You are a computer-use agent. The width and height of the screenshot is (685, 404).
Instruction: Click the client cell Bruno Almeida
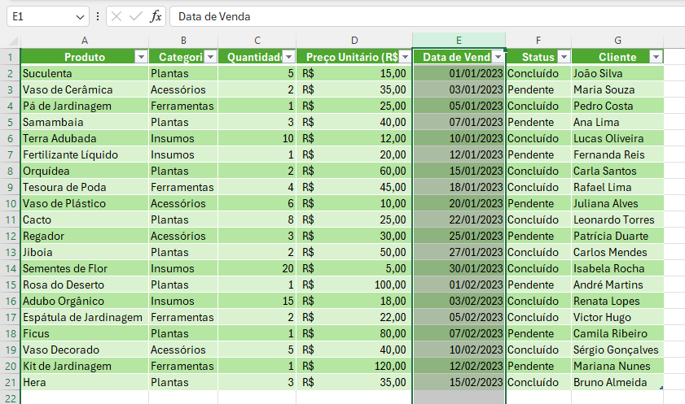coord(617,382)
